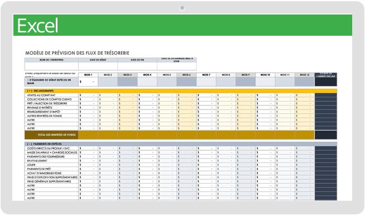This screenshot has width=365, height=215.
Task: Click the D'ÉQUILIBRE DE DÉBUT ESPÈCES EN MAIN label
Action: 51,82
